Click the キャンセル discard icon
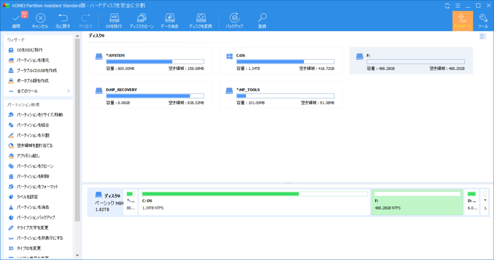The width and height of the screenshot is (494, 260). [x=40, y=21]
